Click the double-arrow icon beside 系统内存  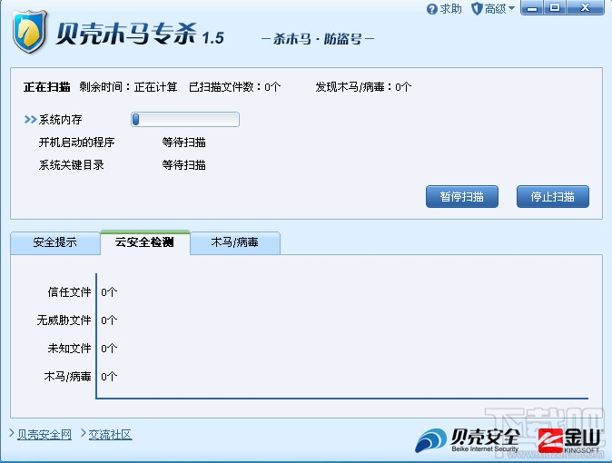click(x=30, y=120)
